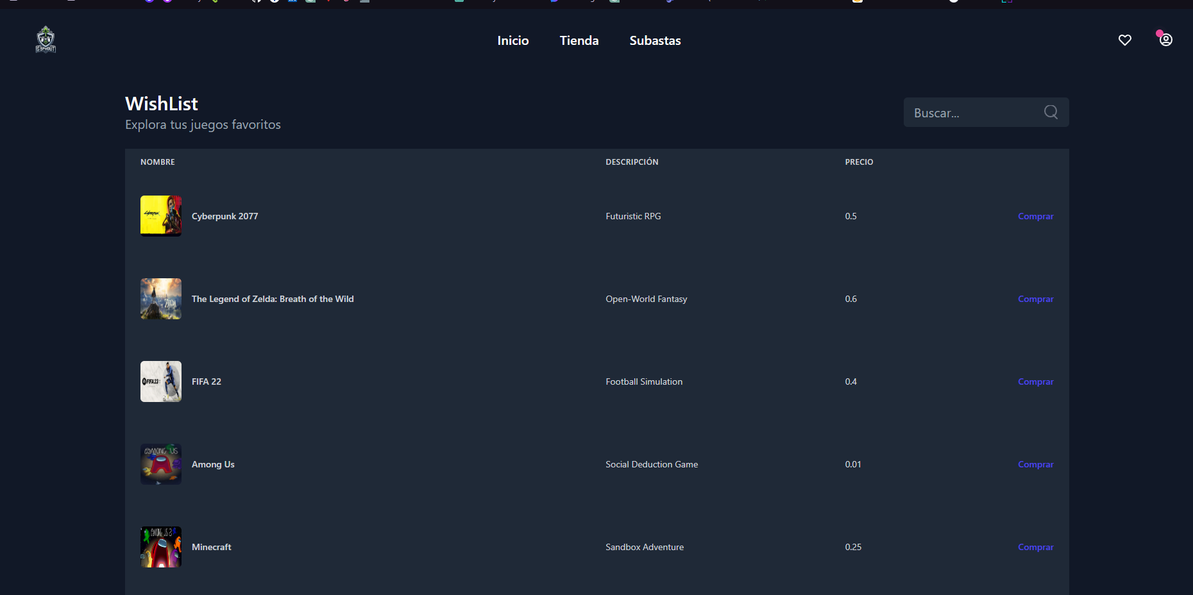Click the Social Deduction Game description
1193x595 pixels.
[x=652, y=464]
